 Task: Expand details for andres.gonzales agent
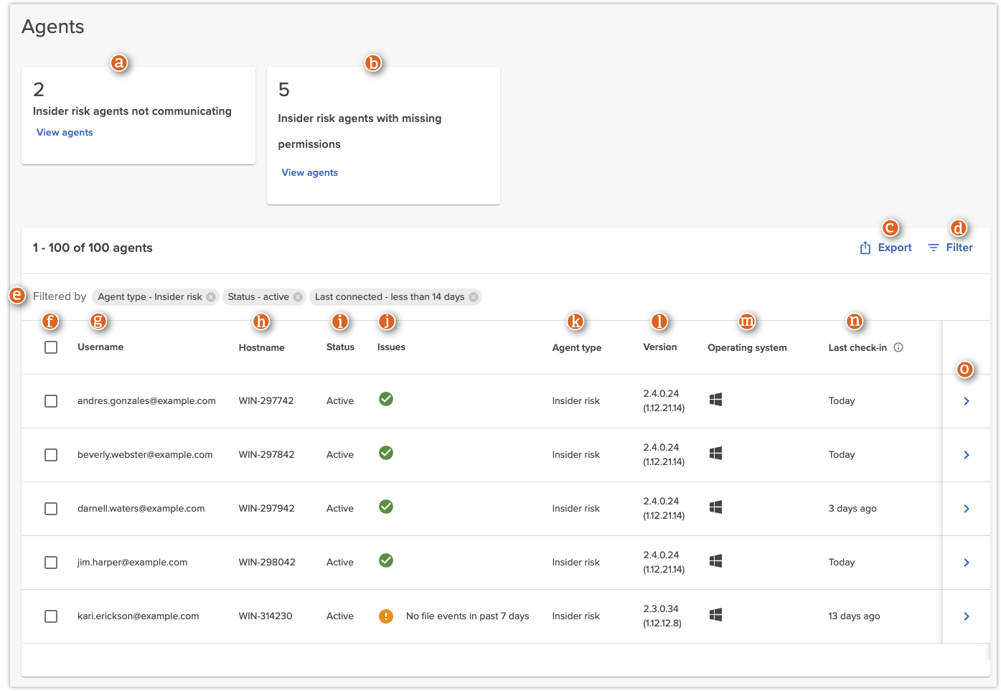967,401
